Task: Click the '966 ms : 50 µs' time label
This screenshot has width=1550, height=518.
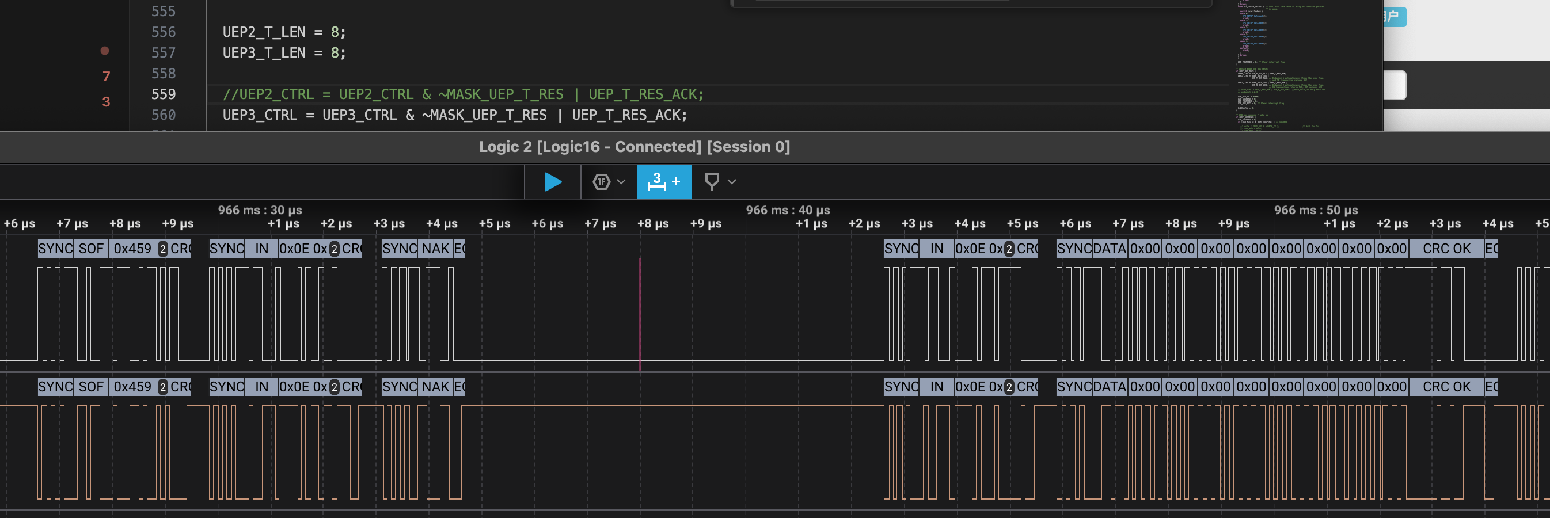Action: coord(1316,210)
